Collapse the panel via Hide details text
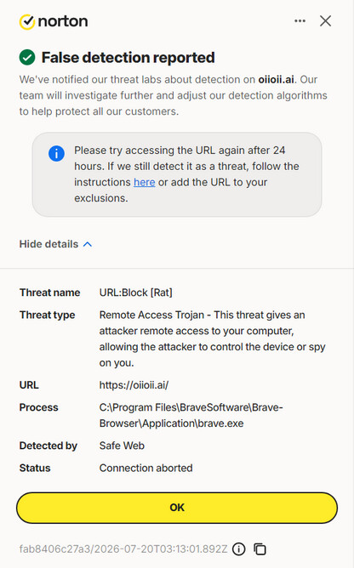 click(x=49, y=244)
